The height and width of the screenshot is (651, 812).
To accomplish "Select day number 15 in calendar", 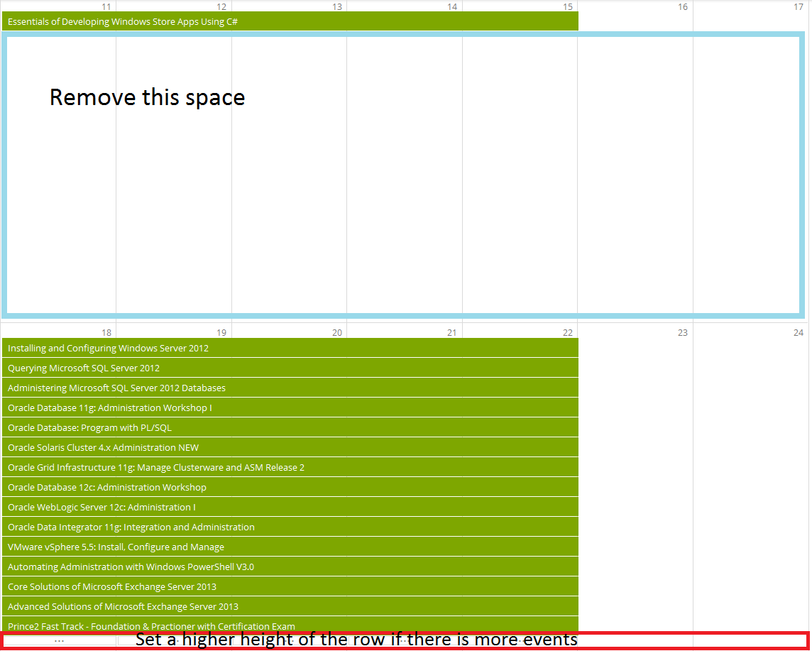I will (568, 6).
